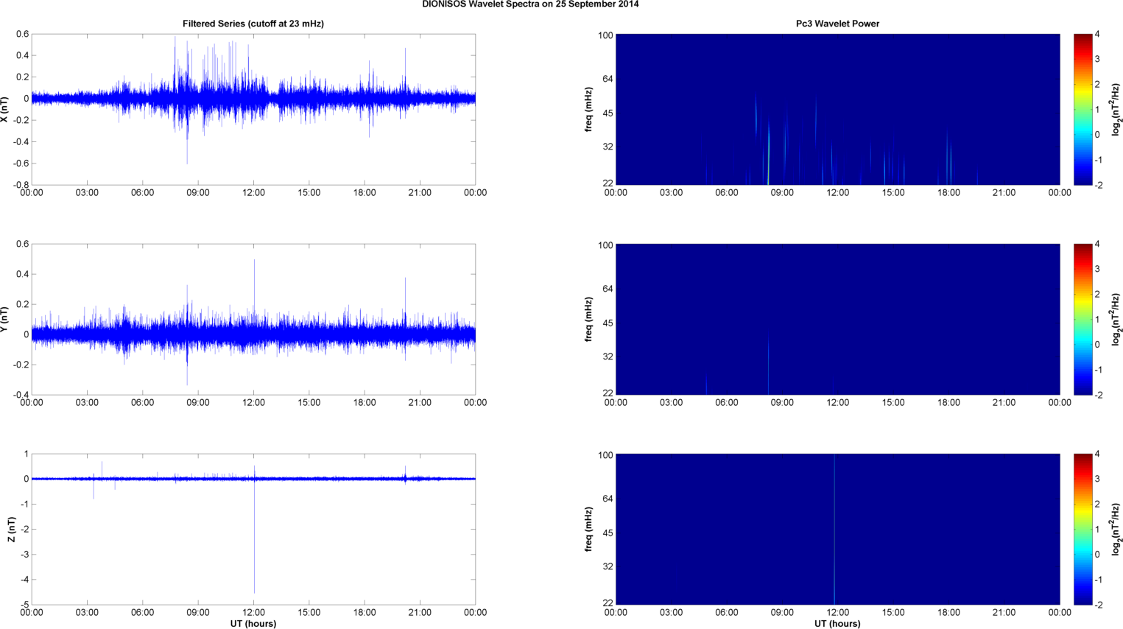The width and height of the screenshot is (1123, 629).
Task: Click log2(nT²/Hz) label beside bottom colorbar
Action: (1116, 529)
